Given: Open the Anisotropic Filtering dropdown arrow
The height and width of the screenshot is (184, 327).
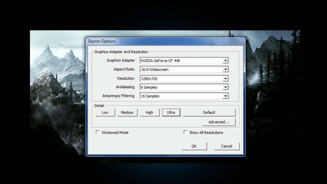Looking at the screenshot, I should pos(225,96).
